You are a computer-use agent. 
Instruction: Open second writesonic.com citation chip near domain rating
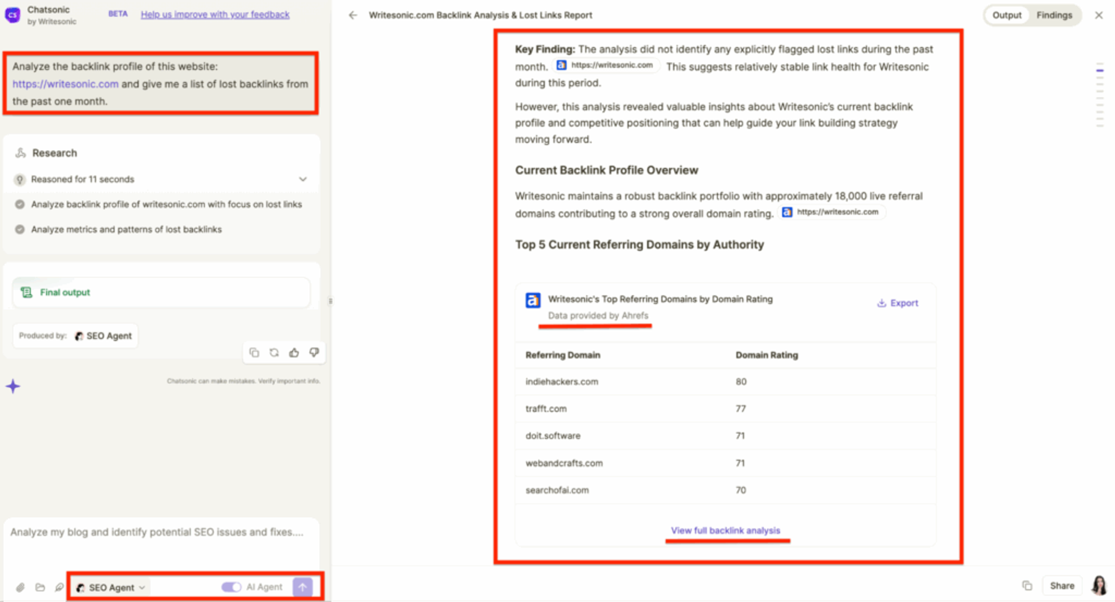point(832,212)
